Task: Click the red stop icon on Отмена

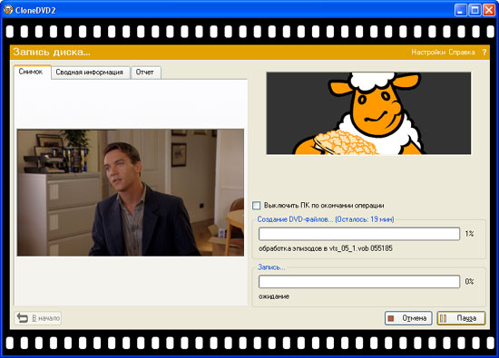Action: click(x=391, y=318)
